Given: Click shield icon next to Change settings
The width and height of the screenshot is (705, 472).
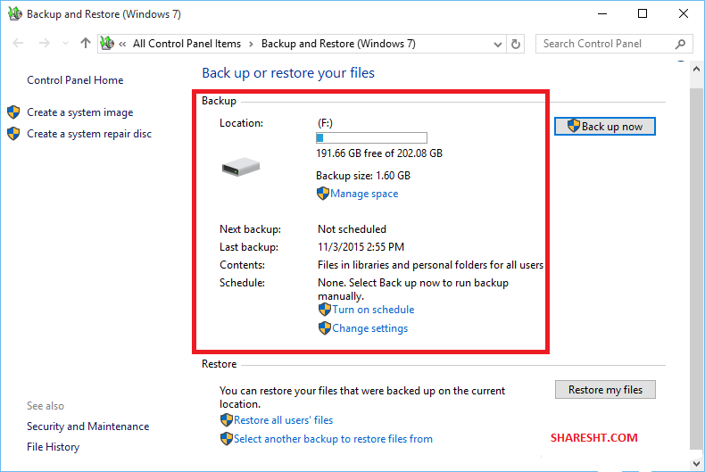Looking at the screenshot, I should 325,328.
